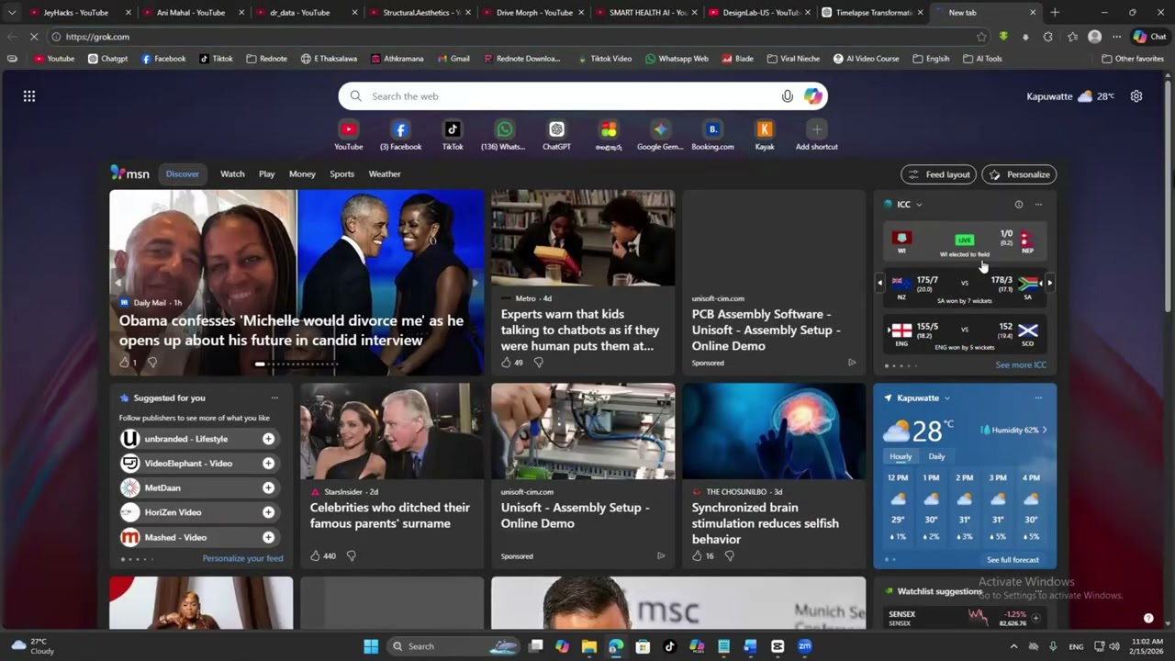The image size is (1175, 661).
Task: Follow HoriZen Video with plus icon
Action: tap(268, 512)
